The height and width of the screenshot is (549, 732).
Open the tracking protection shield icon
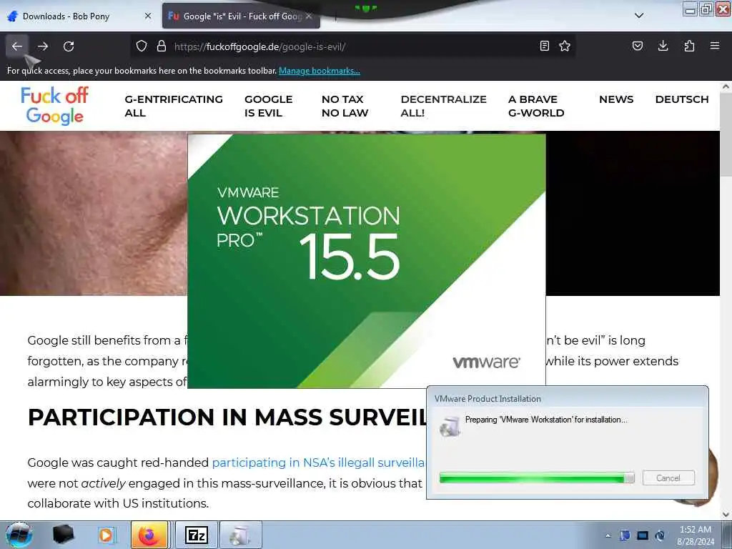142,46
